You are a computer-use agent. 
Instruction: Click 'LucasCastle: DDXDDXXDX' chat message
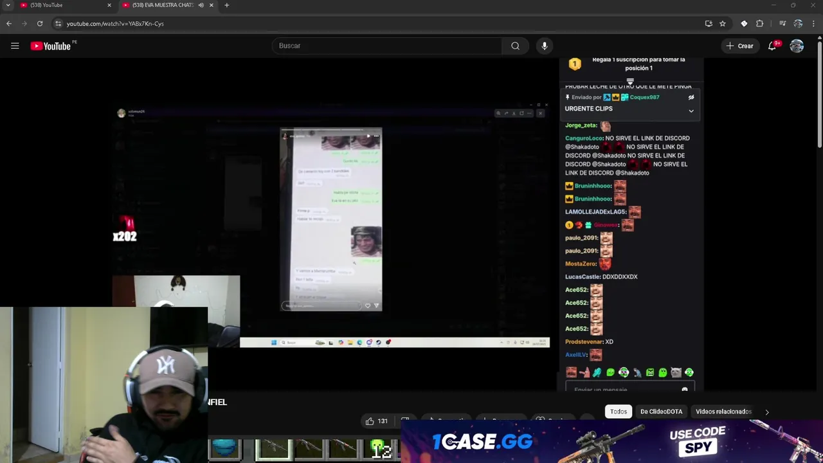click(x=601, y=277)
